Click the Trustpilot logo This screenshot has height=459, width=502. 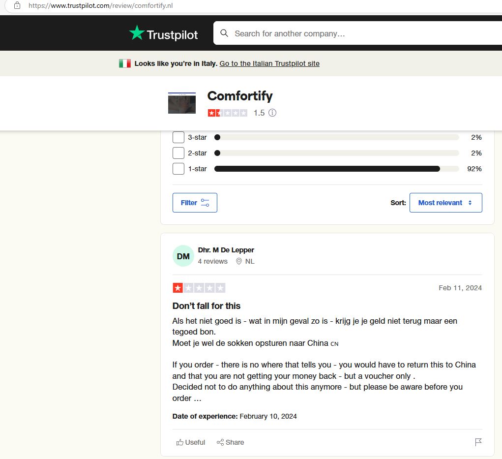click(164, 33)
